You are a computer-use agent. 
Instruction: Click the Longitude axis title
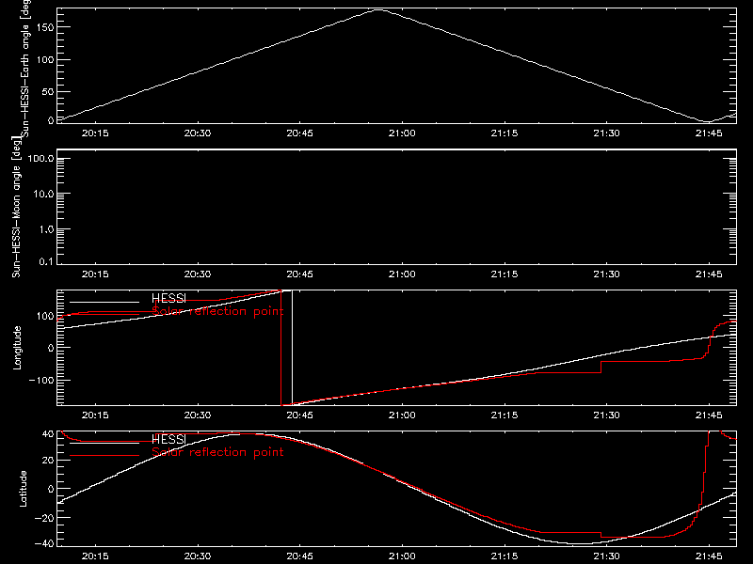click(17, 348)
